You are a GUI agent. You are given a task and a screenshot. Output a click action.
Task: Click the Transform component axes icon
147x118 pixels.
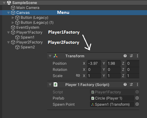click(55, 56)
